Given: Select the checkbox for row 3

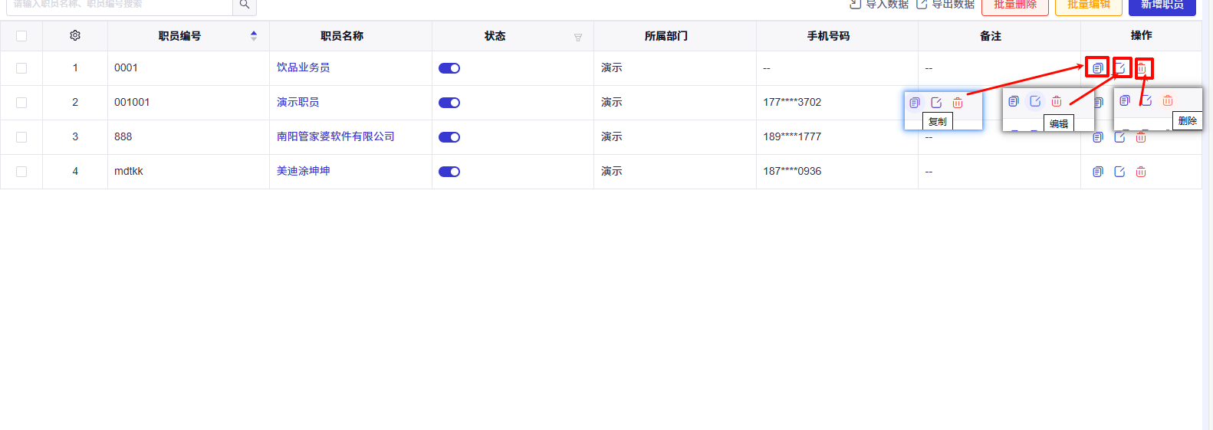Looking at the screenshot, I should (21, 137).
